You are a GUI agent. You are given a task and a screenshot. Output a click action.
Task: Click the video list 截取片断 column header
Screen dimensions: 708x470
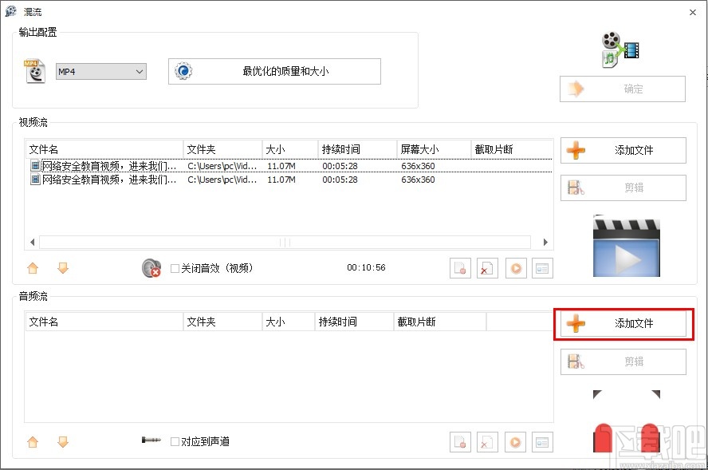[512, 149]
